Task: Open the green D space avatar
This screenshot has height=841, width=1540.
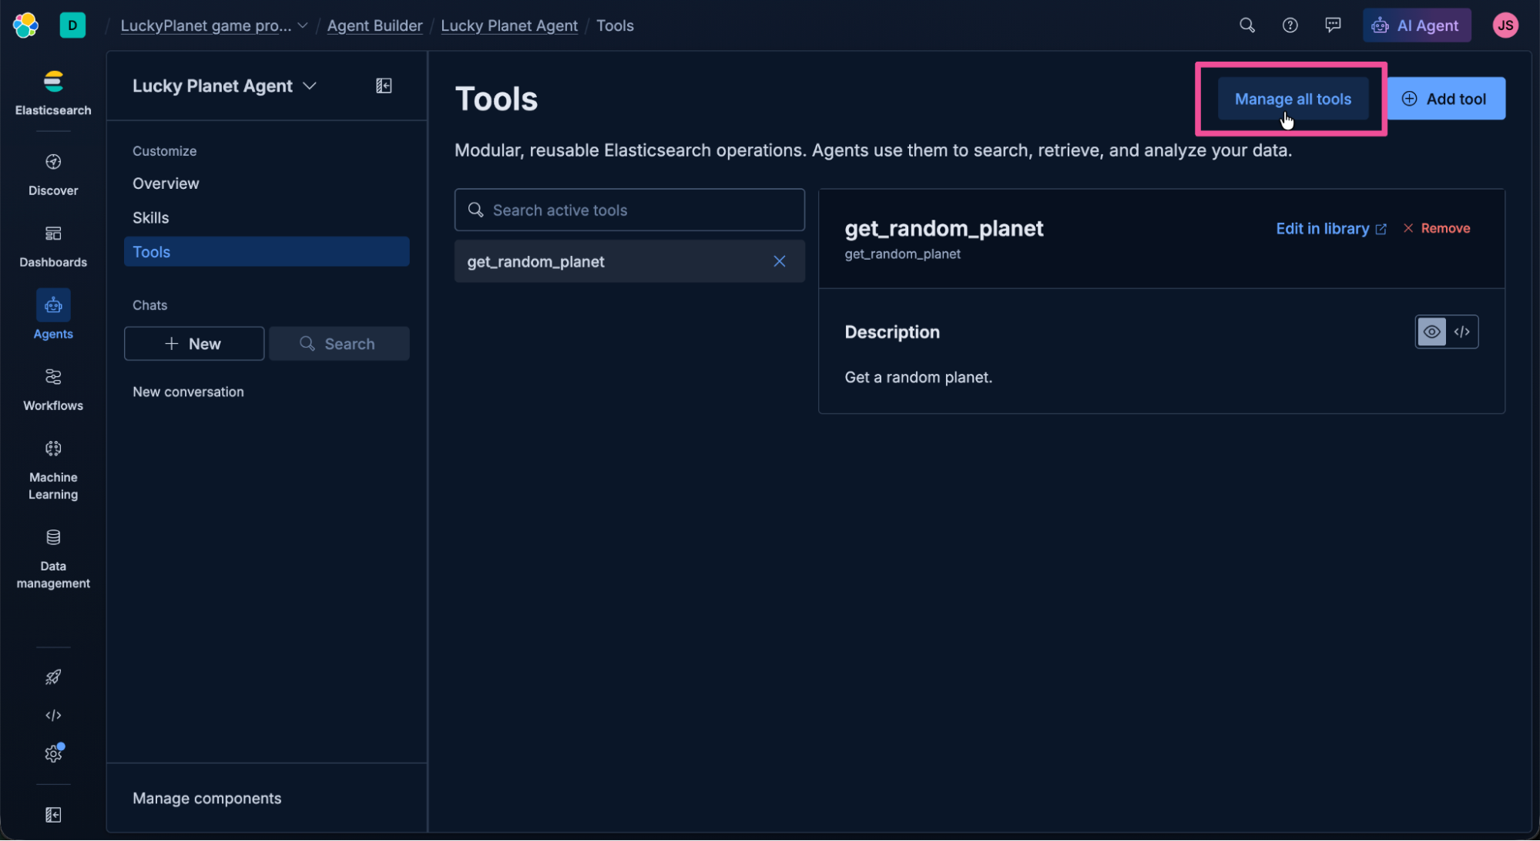Action: pyautogui.click(x=72, y=25)
